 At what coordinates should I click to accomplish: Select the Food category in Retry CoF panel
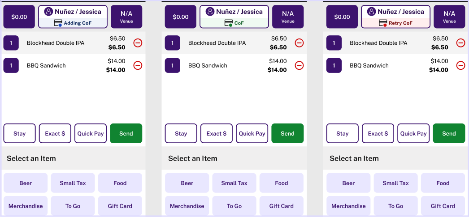tap(443, 183)
